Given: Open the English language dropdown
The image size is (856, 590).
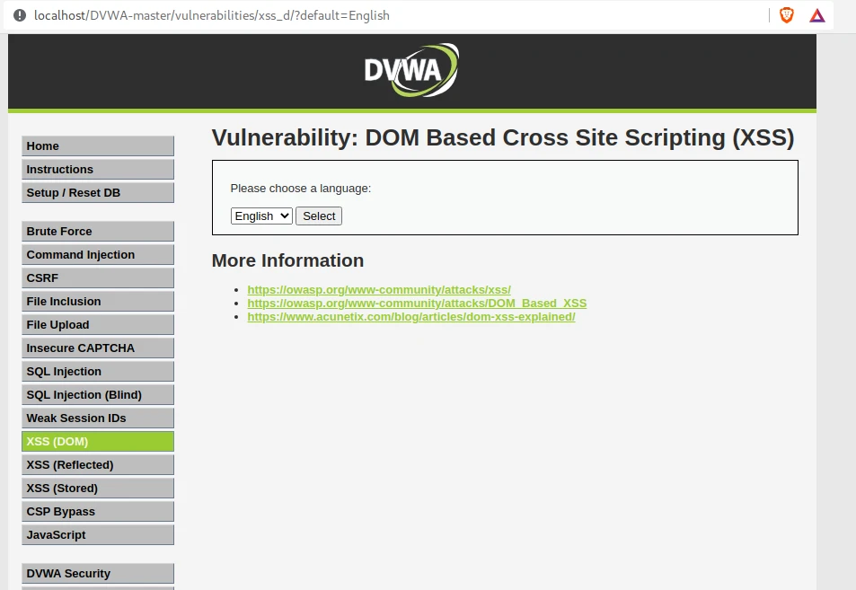Looking at the screenshot, I should [261, 216].
